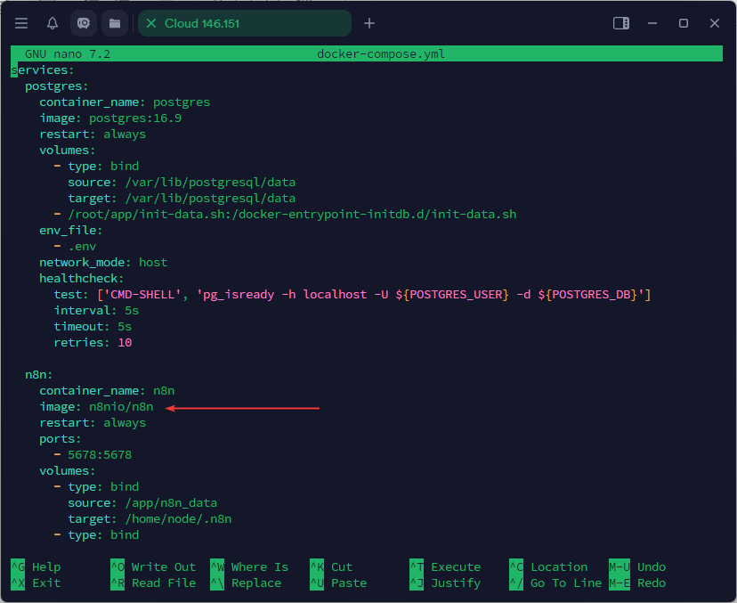Click the ^G Help shortcut
737x603 pixels.
click(36, 566)
